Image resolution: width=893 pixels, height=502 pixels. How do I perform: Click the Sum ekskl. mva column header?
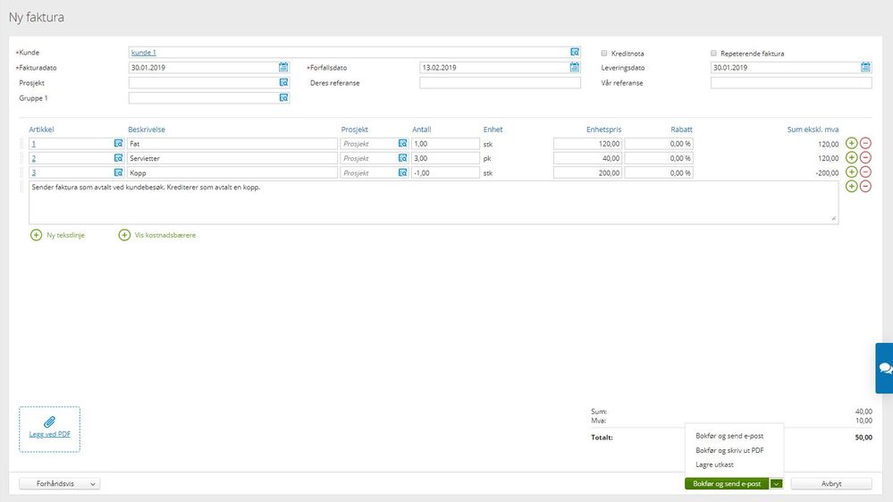click(x=813, y=130)
